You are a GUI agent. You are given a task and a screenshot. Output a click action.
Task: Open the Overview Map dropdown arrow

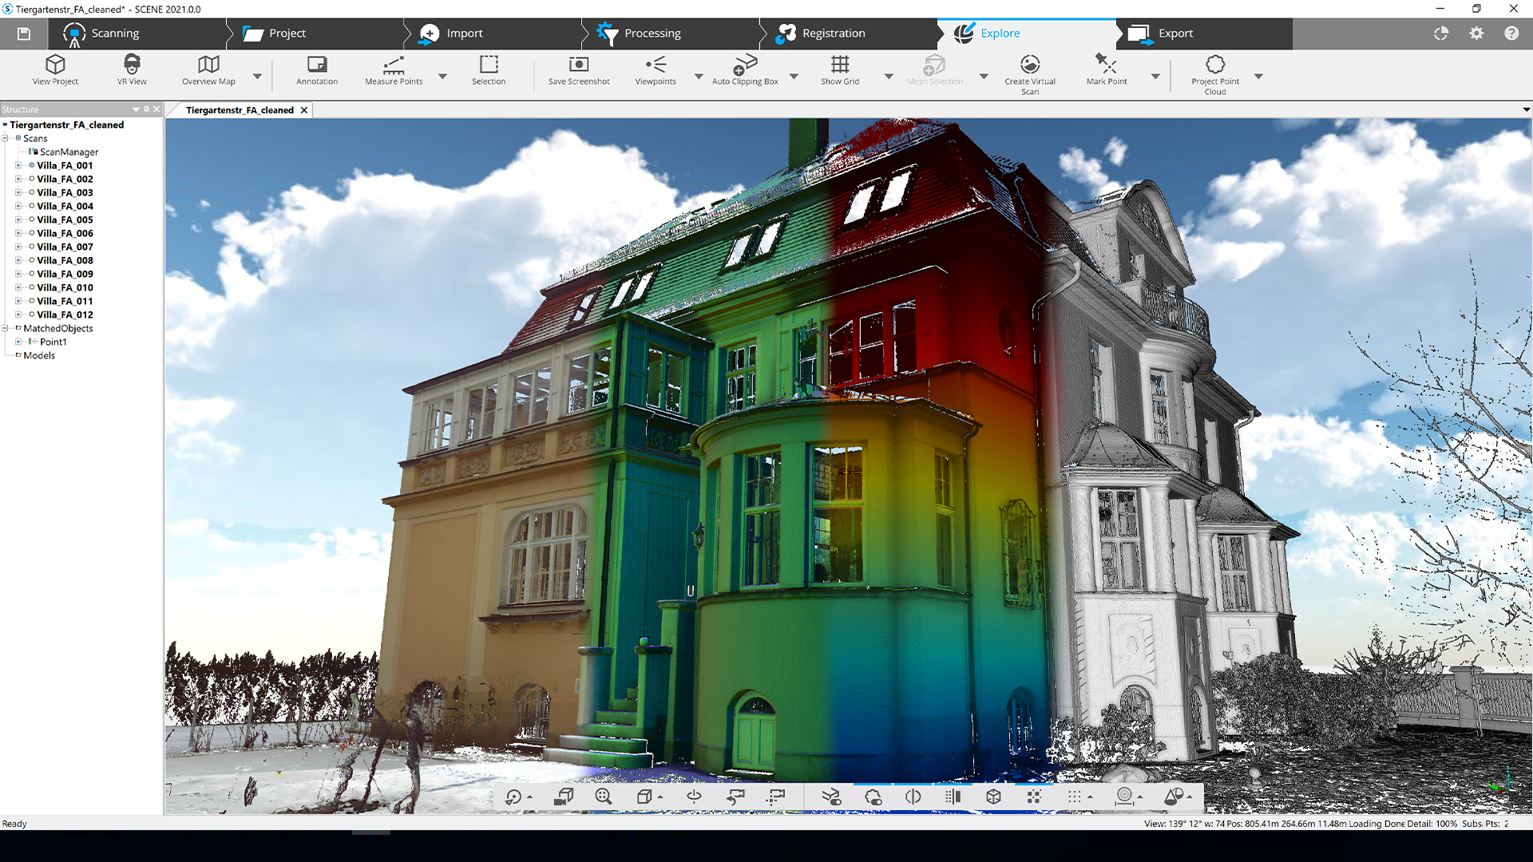point(257,77)
